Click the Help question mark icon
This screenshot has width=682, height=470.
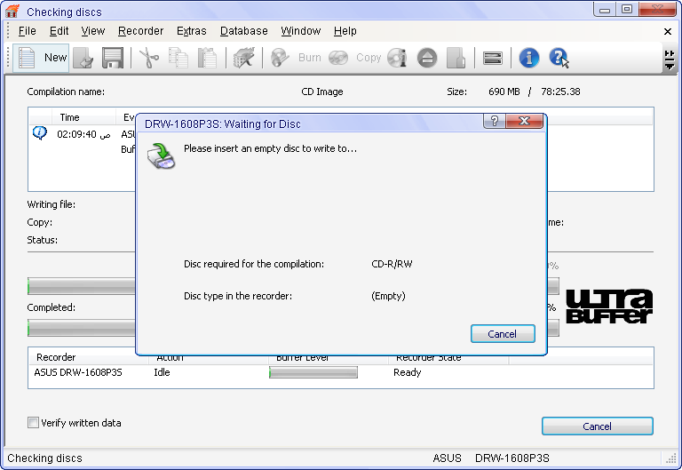point(559,58)
